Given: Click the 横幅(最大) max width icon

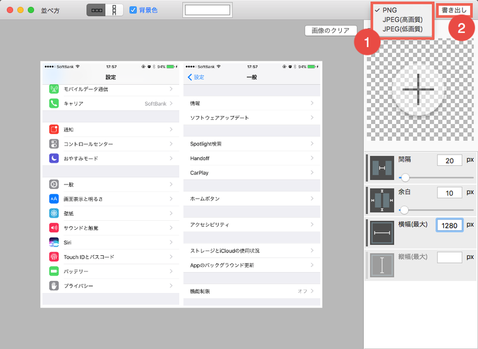Looking at the screenshot, I should 382,233.
